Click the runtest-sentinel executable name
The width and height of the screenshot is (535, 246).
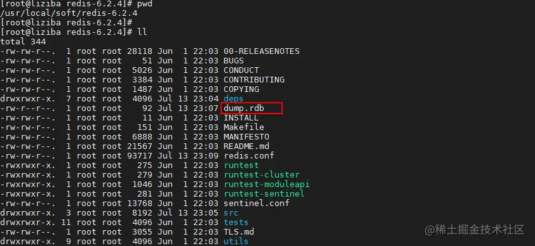[x=264, y=194]
